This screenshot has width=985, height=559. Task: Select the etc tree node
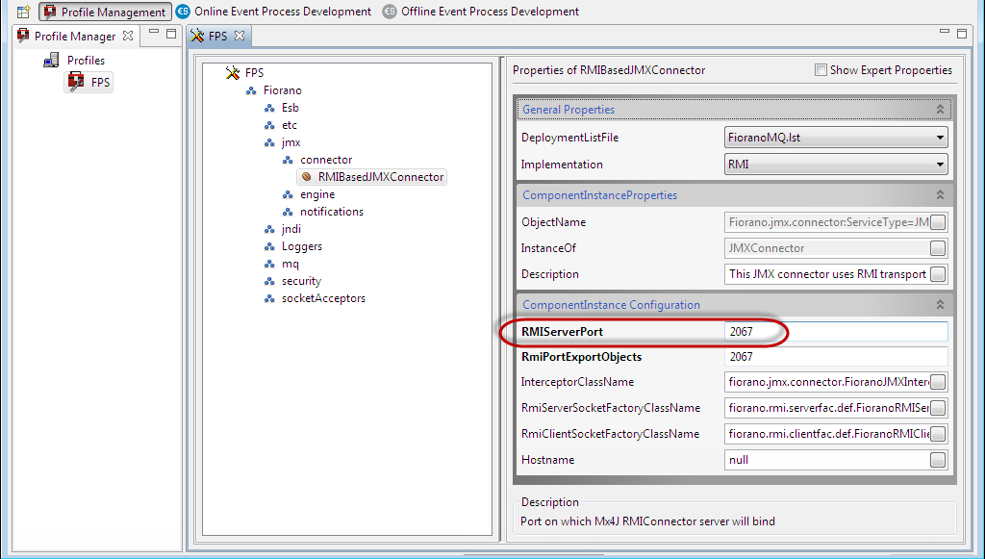(289, 125)
